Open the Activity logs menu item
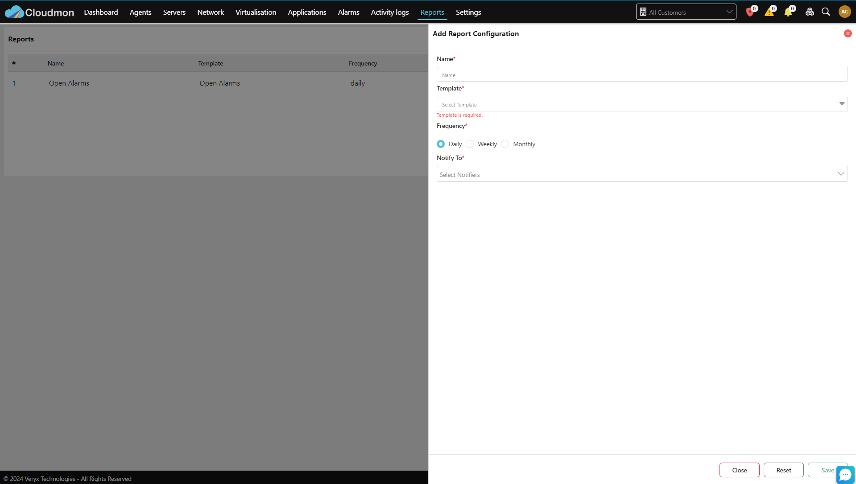Viewport: 856px width, 484px height. pyautogui.click(x=389, y=12)
